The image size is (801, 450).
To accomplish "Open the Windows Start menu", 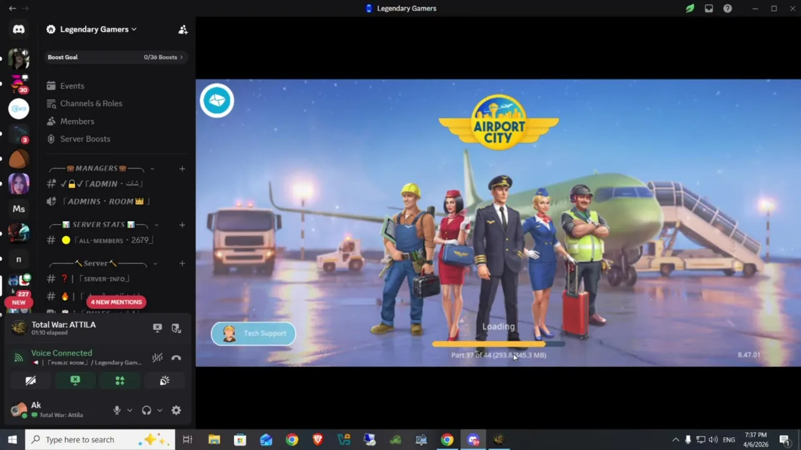I will pos(12,439).
